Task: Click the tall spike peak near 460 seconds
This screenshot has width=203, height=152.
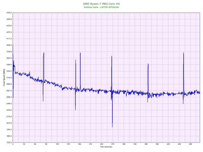Action: click(183, 53)
